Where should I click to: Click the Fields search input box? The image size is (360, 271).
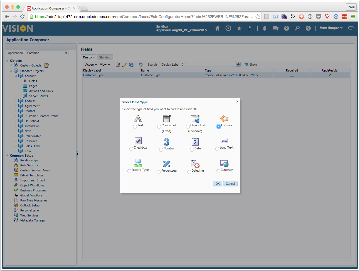pyautogui.click(x=210, y=65)
